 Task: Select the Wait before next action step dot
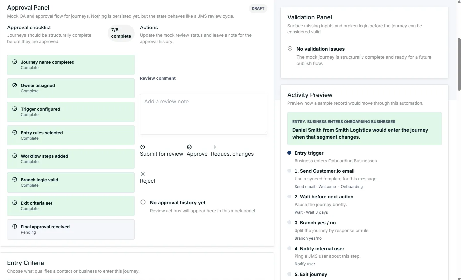tap(289, 196)
